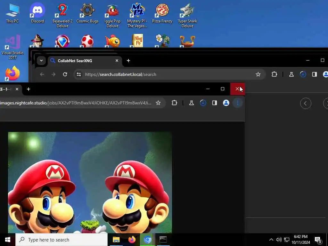Open Extensions in the SearXNG window

[x=274, y=74]
